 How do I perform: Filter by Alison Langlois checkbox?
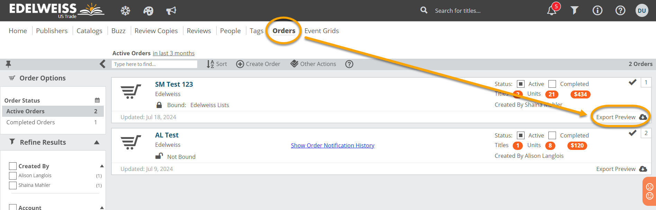pos(13,175)
